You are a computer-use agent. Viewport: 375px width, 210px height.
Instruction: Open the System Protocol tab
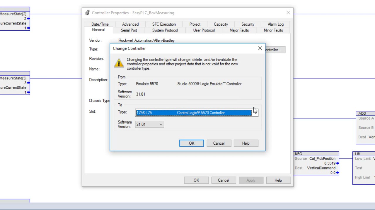pyautogui.click(x=165, y=30)
